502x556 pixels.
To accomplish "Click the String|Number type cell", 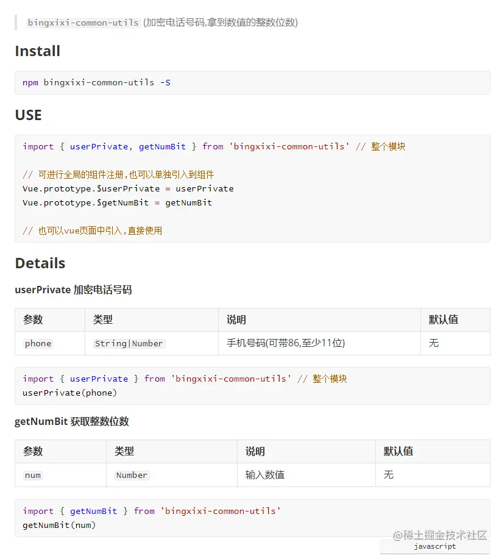I will [129, 343].
